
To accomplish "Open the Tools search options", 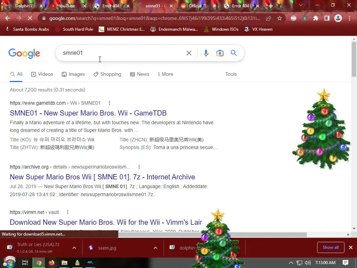I will pyautogui.click(x=231, y=74).
